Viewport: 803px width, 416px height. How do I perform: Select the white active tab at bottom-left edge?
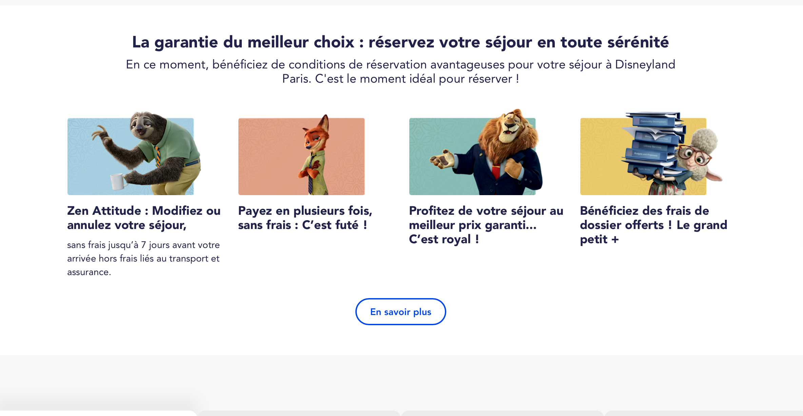(98, 413)
